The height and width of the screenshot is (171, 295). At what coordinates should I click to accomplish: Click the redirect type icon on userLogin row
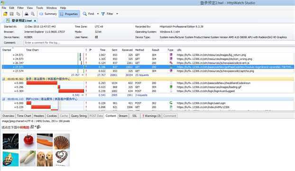tap(171, 103)
